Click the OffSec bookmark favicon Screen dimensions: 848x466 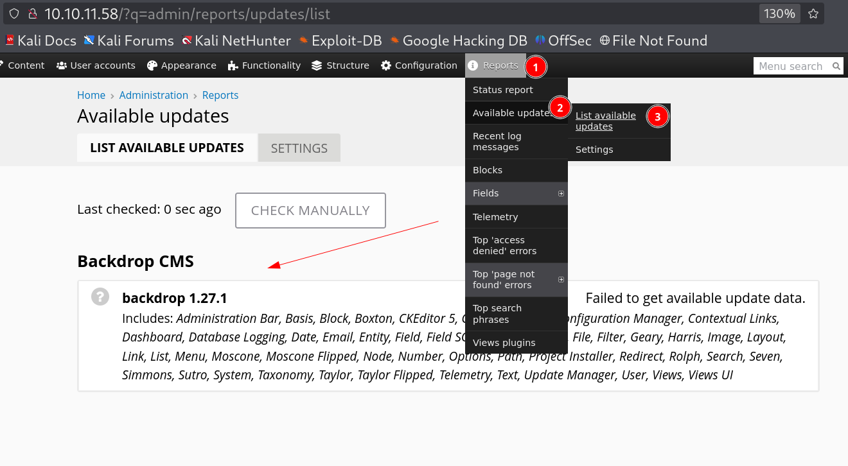[540, 40]
